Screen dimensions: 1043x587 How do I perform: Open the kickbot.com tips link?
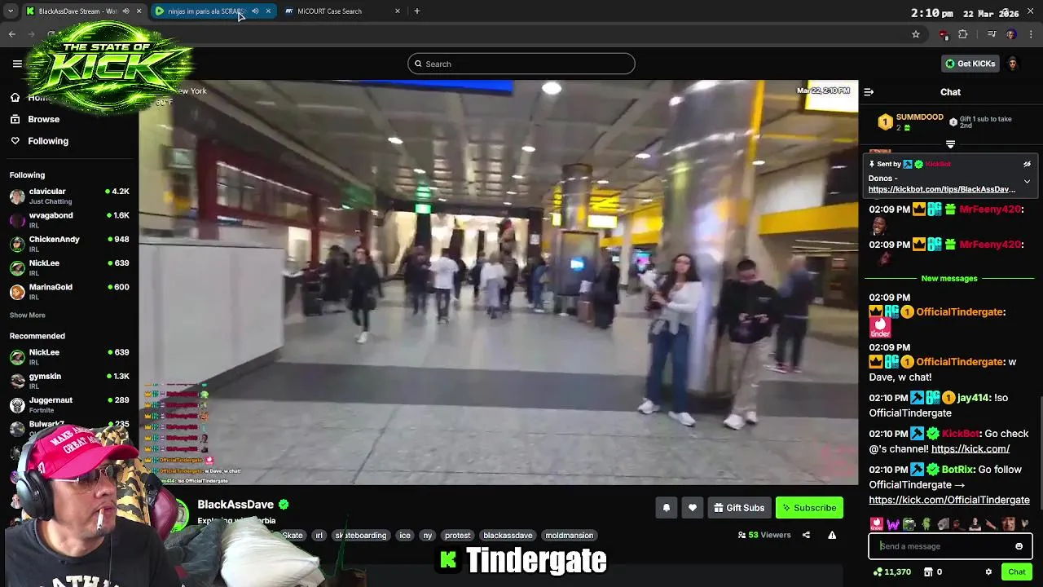[x=942, y=189]
